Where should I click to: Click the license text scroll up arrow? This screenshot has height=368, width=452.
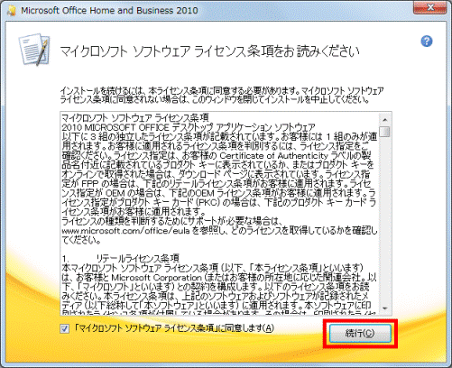pos(385,120)
